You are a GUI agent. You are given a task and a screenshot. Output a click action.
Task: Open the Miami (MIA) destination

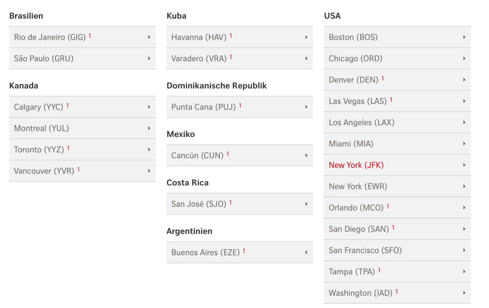coord(397,143)
